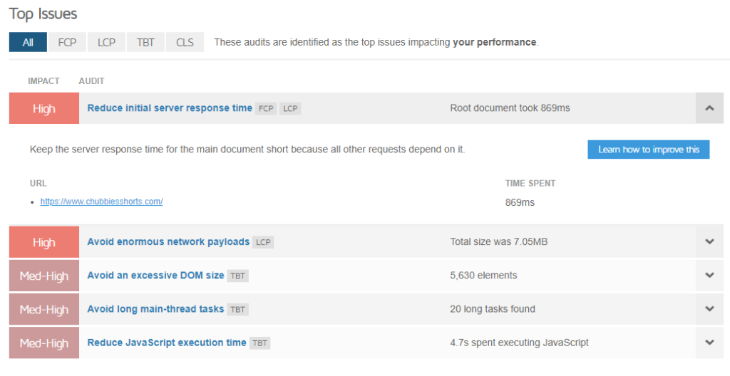Image resolution: width=730 pixels, height=376 pixels.
Task: Expand the Avoid an excessive DOM size row
Action: (x=709, y=275)
